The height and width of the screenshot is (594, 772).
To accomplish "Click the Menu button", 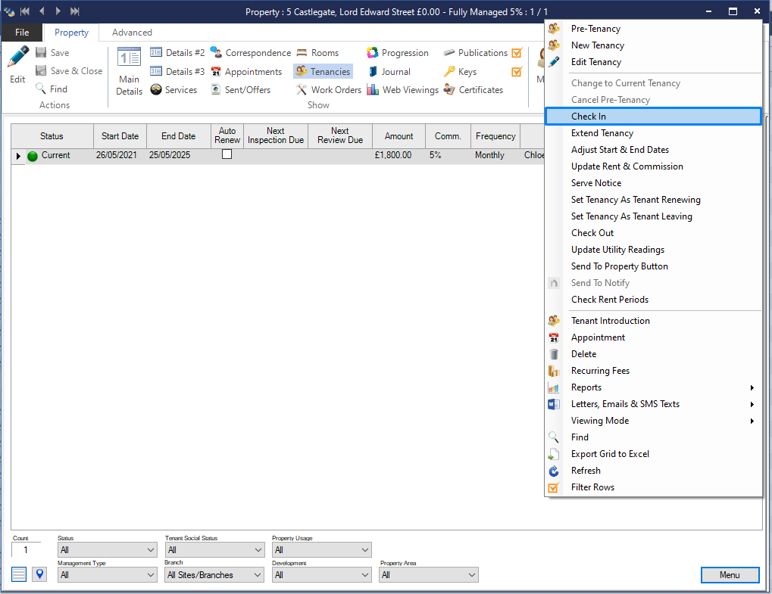I will coord(730,575).
